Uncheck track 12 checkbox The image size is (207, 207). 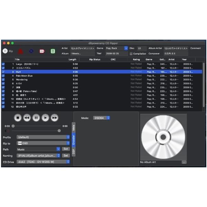coord(3,107)
